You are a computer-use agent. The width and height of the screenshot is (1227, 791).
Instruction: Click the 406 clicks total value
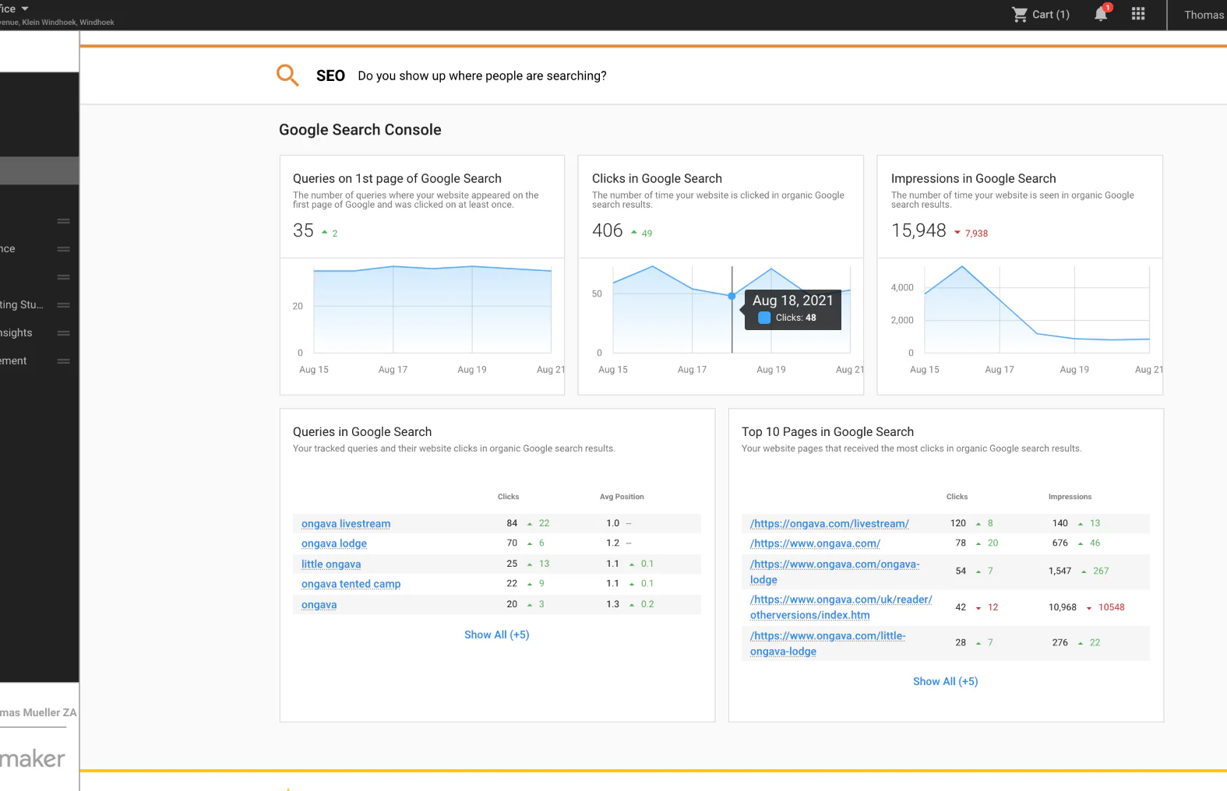coord(608,230)
